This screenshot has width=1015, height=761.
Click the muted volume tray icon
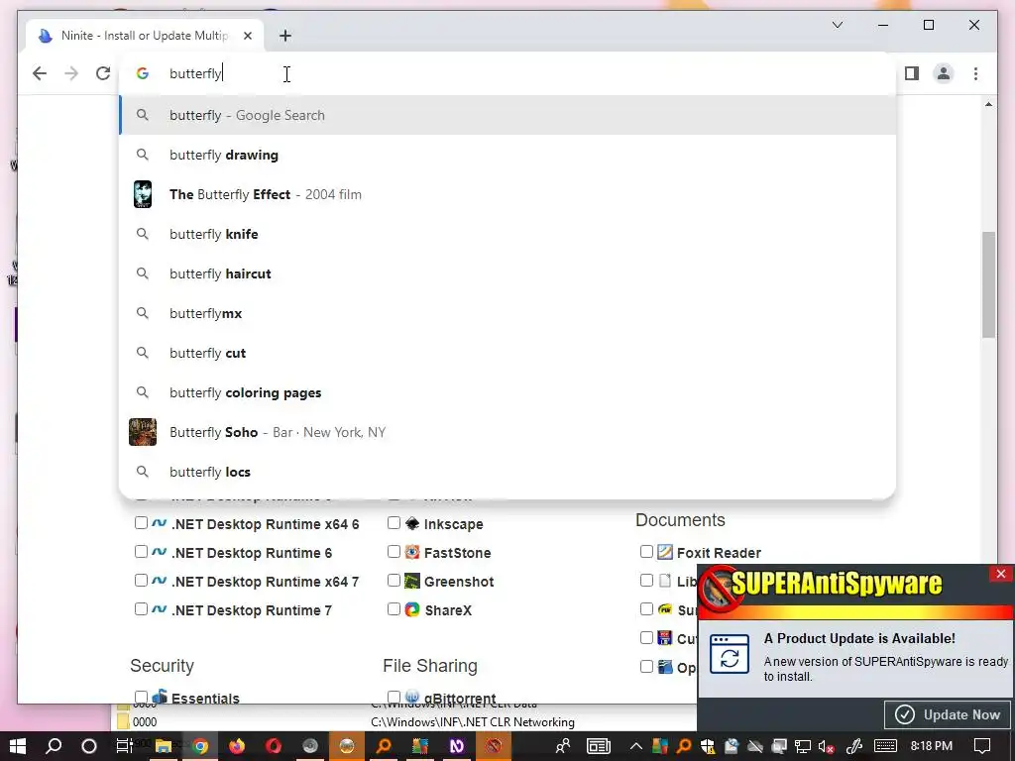(x=826, y=746)
